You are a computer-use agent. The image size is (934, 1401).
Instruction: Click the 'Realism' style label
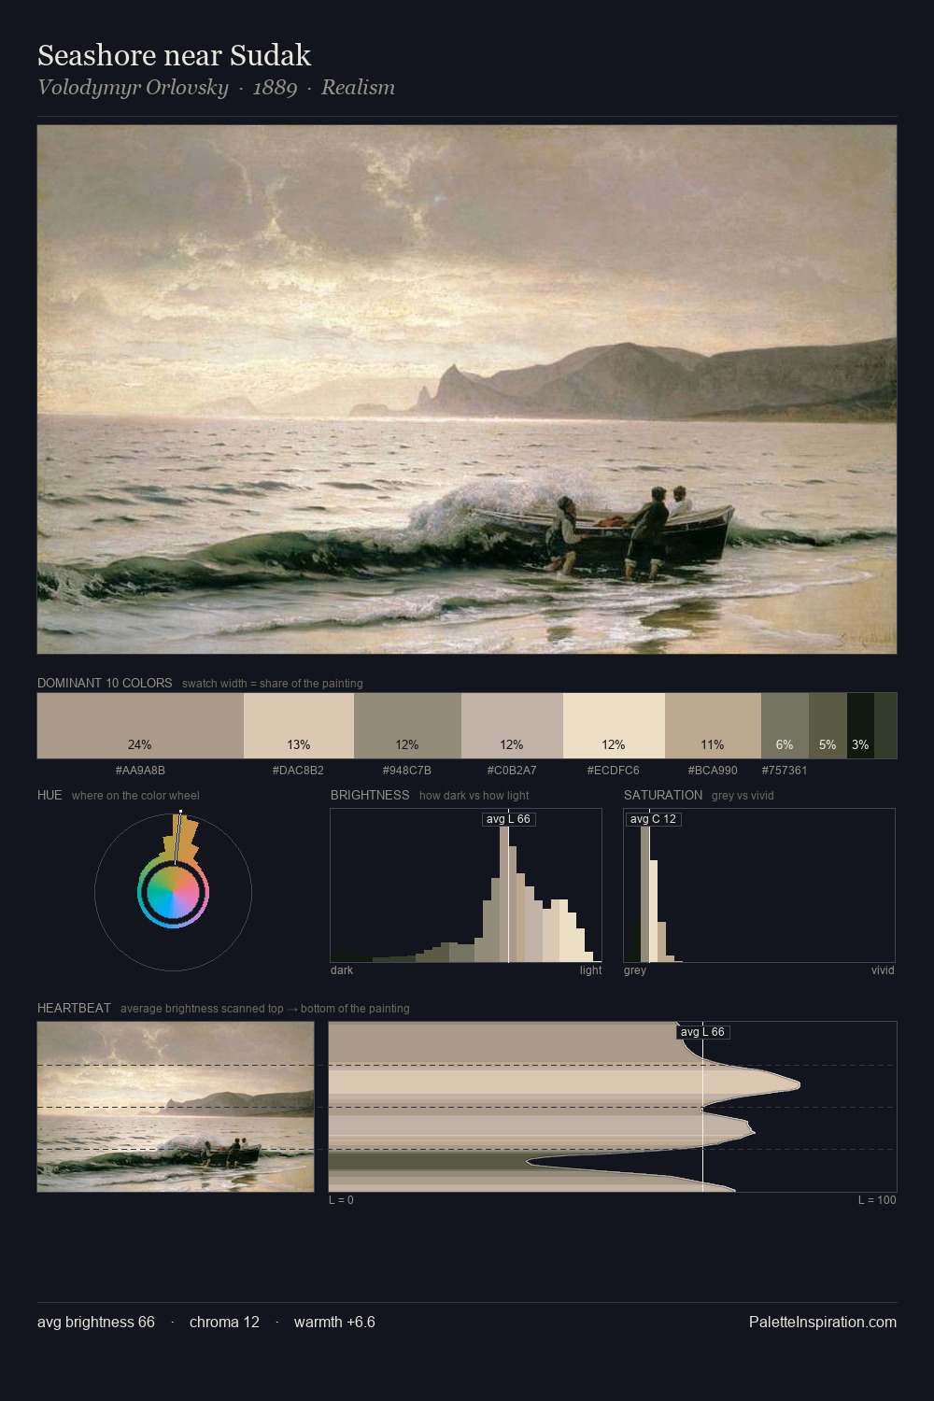358,88
